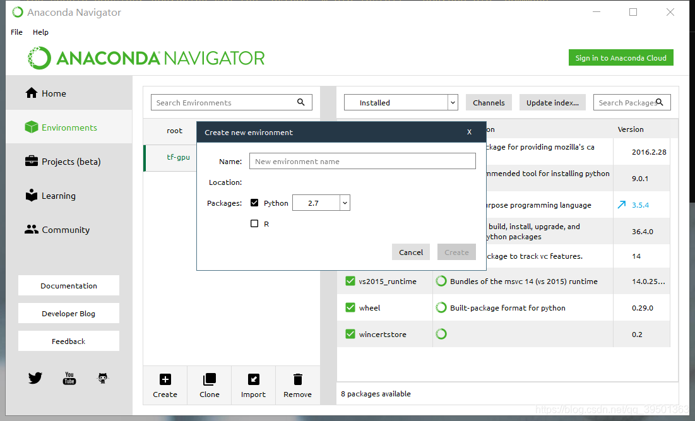Click the Remove environment icon

point(297,379)
